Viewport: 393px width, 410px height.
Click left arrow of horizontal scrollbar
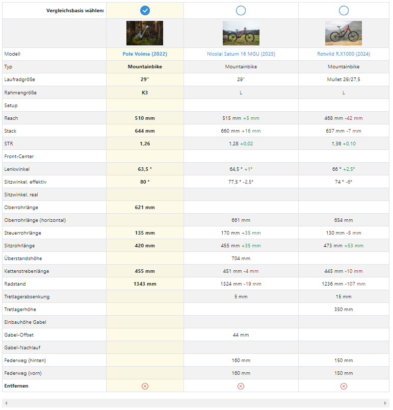point(6,403)
